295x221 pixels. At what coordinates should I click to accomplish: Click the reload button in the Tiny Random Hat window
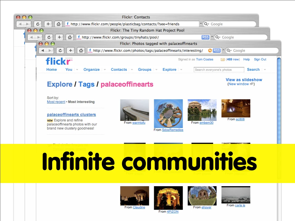49,37
